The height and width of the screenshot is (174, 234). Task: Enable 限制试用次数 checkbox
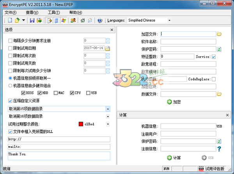click(10, 56)
